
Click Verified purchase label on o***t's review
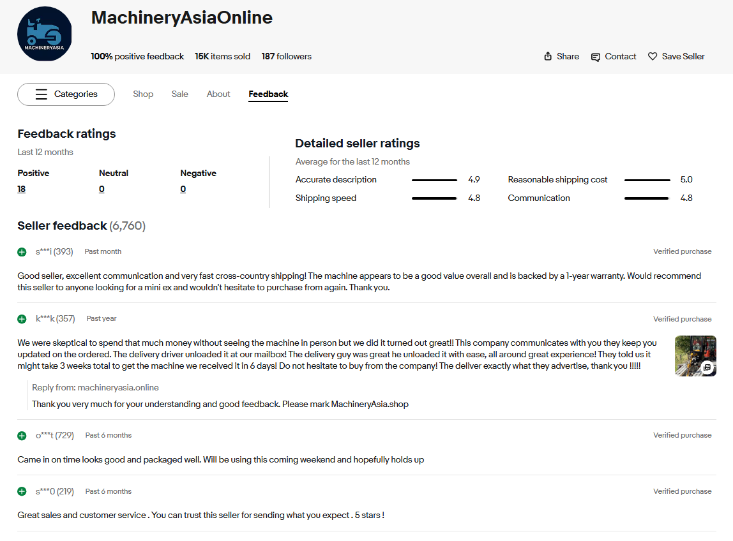(683, 436)
